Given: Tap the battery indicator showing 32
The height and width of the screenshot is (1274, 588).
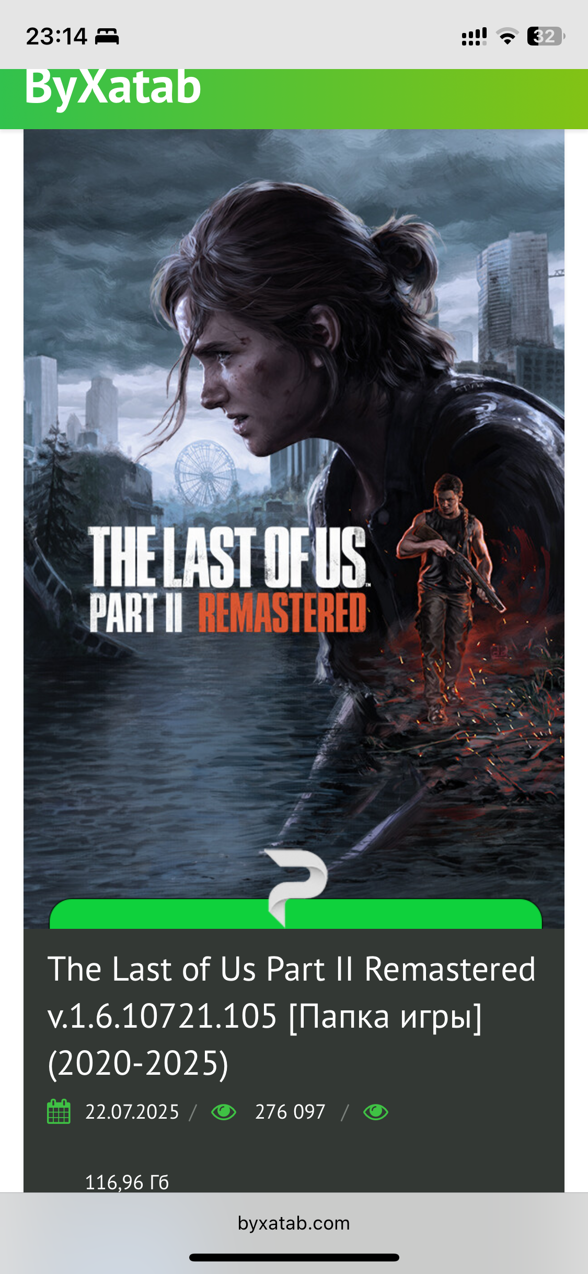Looking at the screenshot, I should (x=546, y=37).
